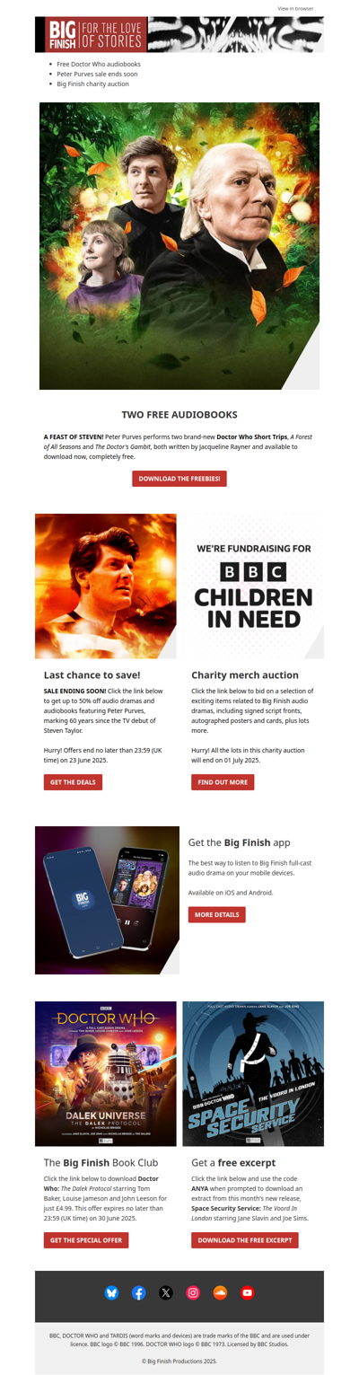Open the Bluesky social icon

[111, 1292]
